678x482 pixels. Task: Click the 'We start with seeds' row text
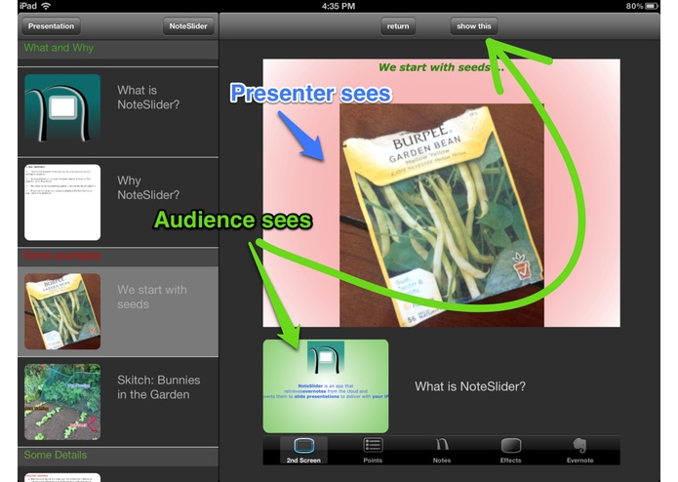pyautogui.click(x=152, y=297)
